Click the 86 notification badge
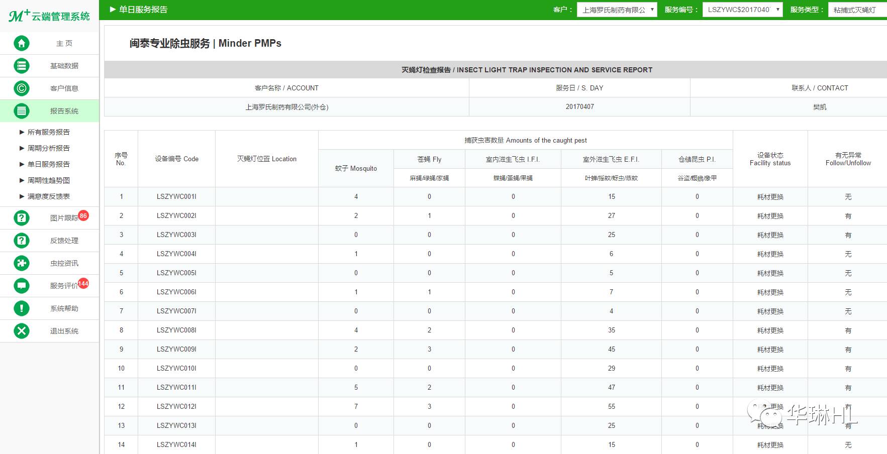887x454 pixels. click(83, 215)
